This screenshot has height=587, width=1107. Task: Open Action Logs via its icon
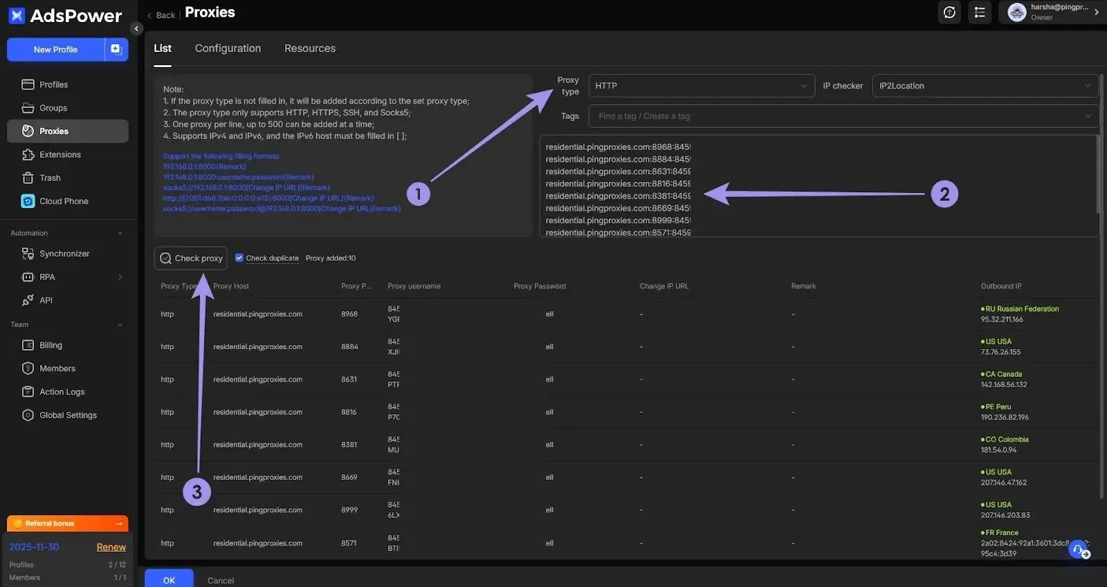pyautogui.click(x=28, y=391)
